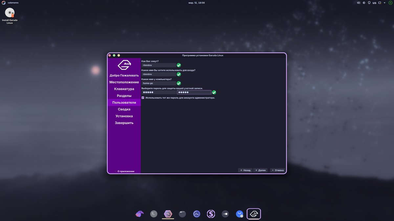Click the home-pc computer name field
Image resolution: width=394 pixels, height=221 pixels.
(x=159, y=83)
